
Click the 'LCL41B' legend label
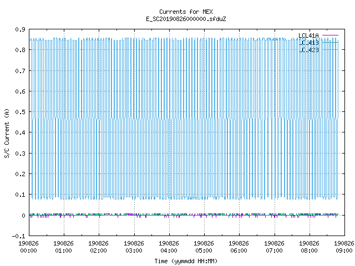point(308,43)
